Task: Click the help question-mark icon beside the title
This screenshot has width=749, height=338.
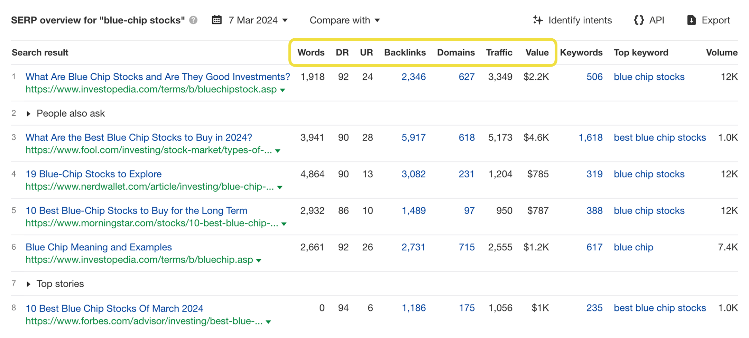Action: click(x=193, y=20)
